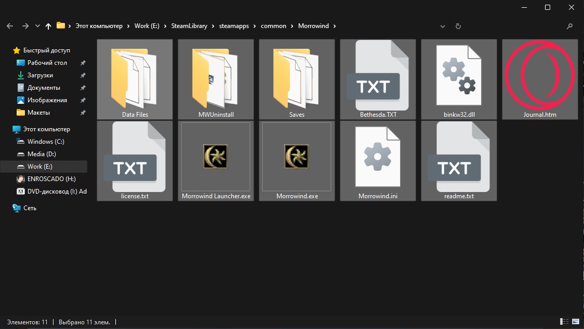Open Сеть in the sidebar
This screenshot has height=329, width=584.
(24, 208)
